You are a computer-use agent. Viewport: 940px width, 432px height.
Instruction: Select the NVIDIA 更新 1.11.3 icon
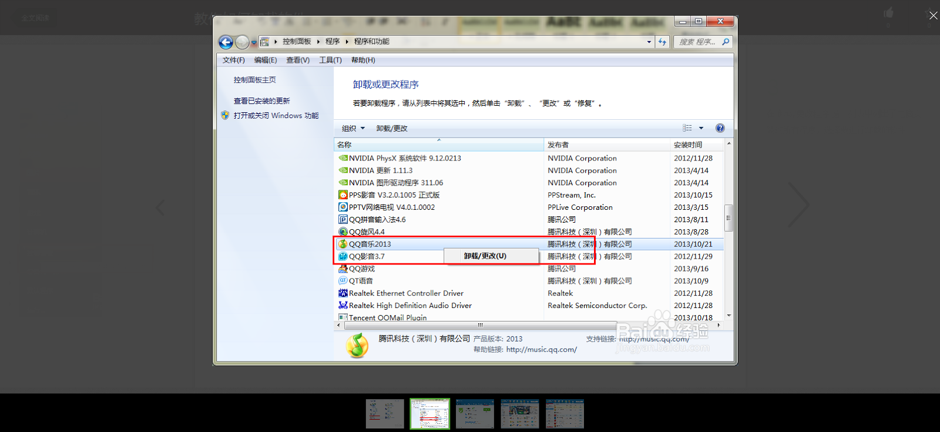click(x=343, y=170)
